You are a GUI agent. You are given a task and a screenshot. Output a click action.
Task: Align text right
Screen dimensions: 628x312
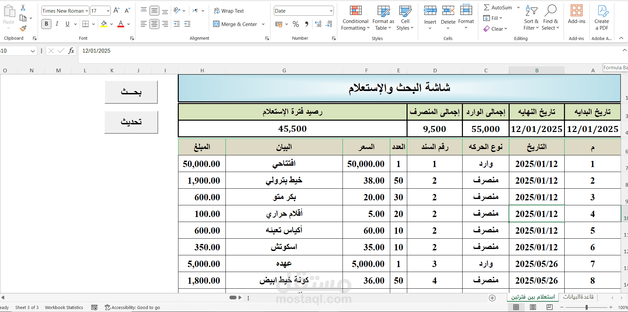(165, 24)
